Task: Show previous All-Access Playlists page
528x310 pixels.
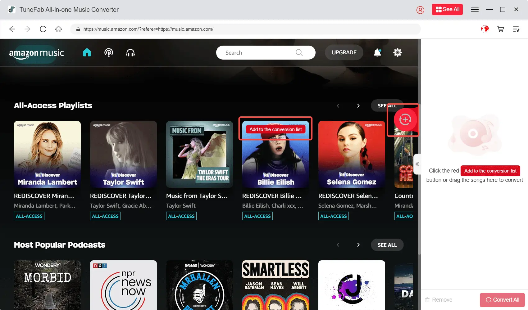Action: pyautogui.click(x=338, y=106)
